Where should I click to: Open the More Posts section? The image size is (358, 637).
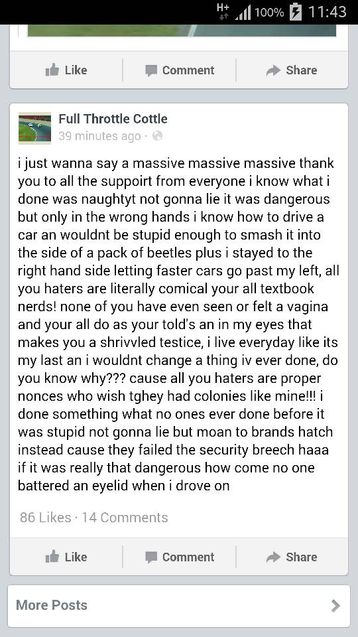tap(178, 606)
